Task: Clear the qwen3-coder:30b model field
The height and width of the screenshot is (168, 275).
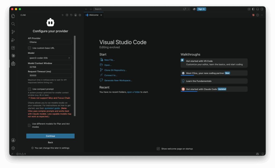Action: pyautogui.click(x=69, y=58)
